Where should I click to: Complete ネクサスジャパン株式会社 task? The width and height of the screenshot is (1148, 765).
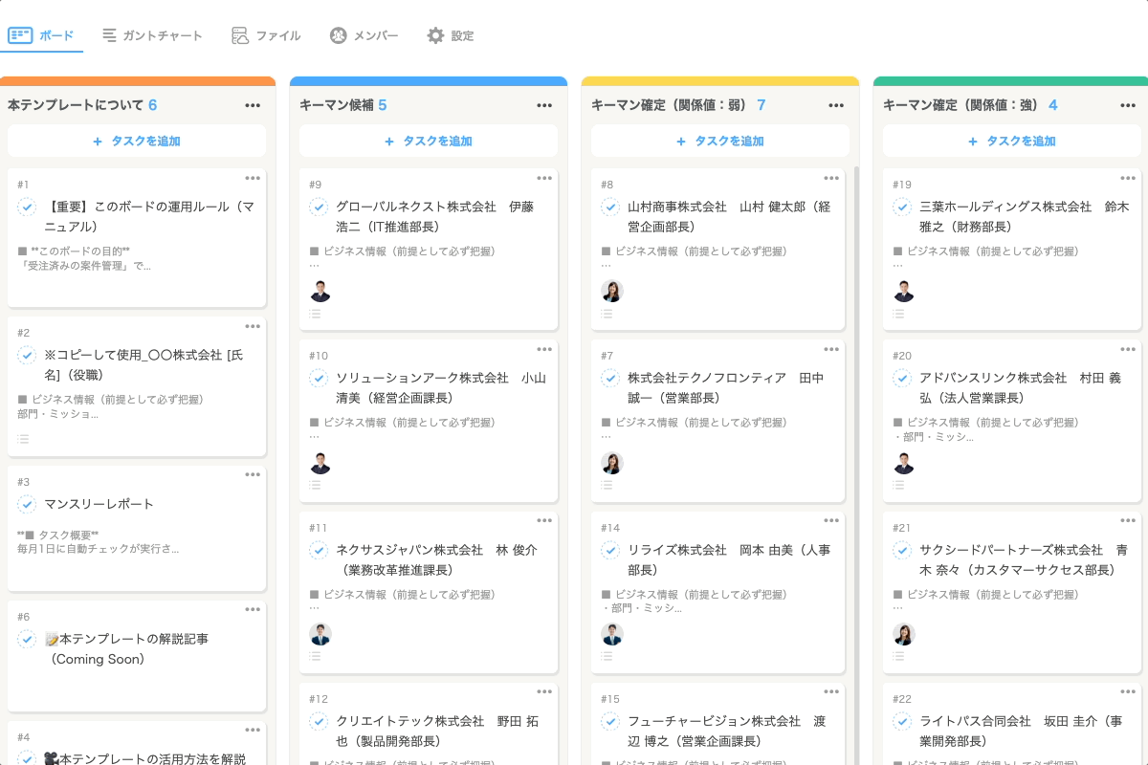click(x=319, y=550)
